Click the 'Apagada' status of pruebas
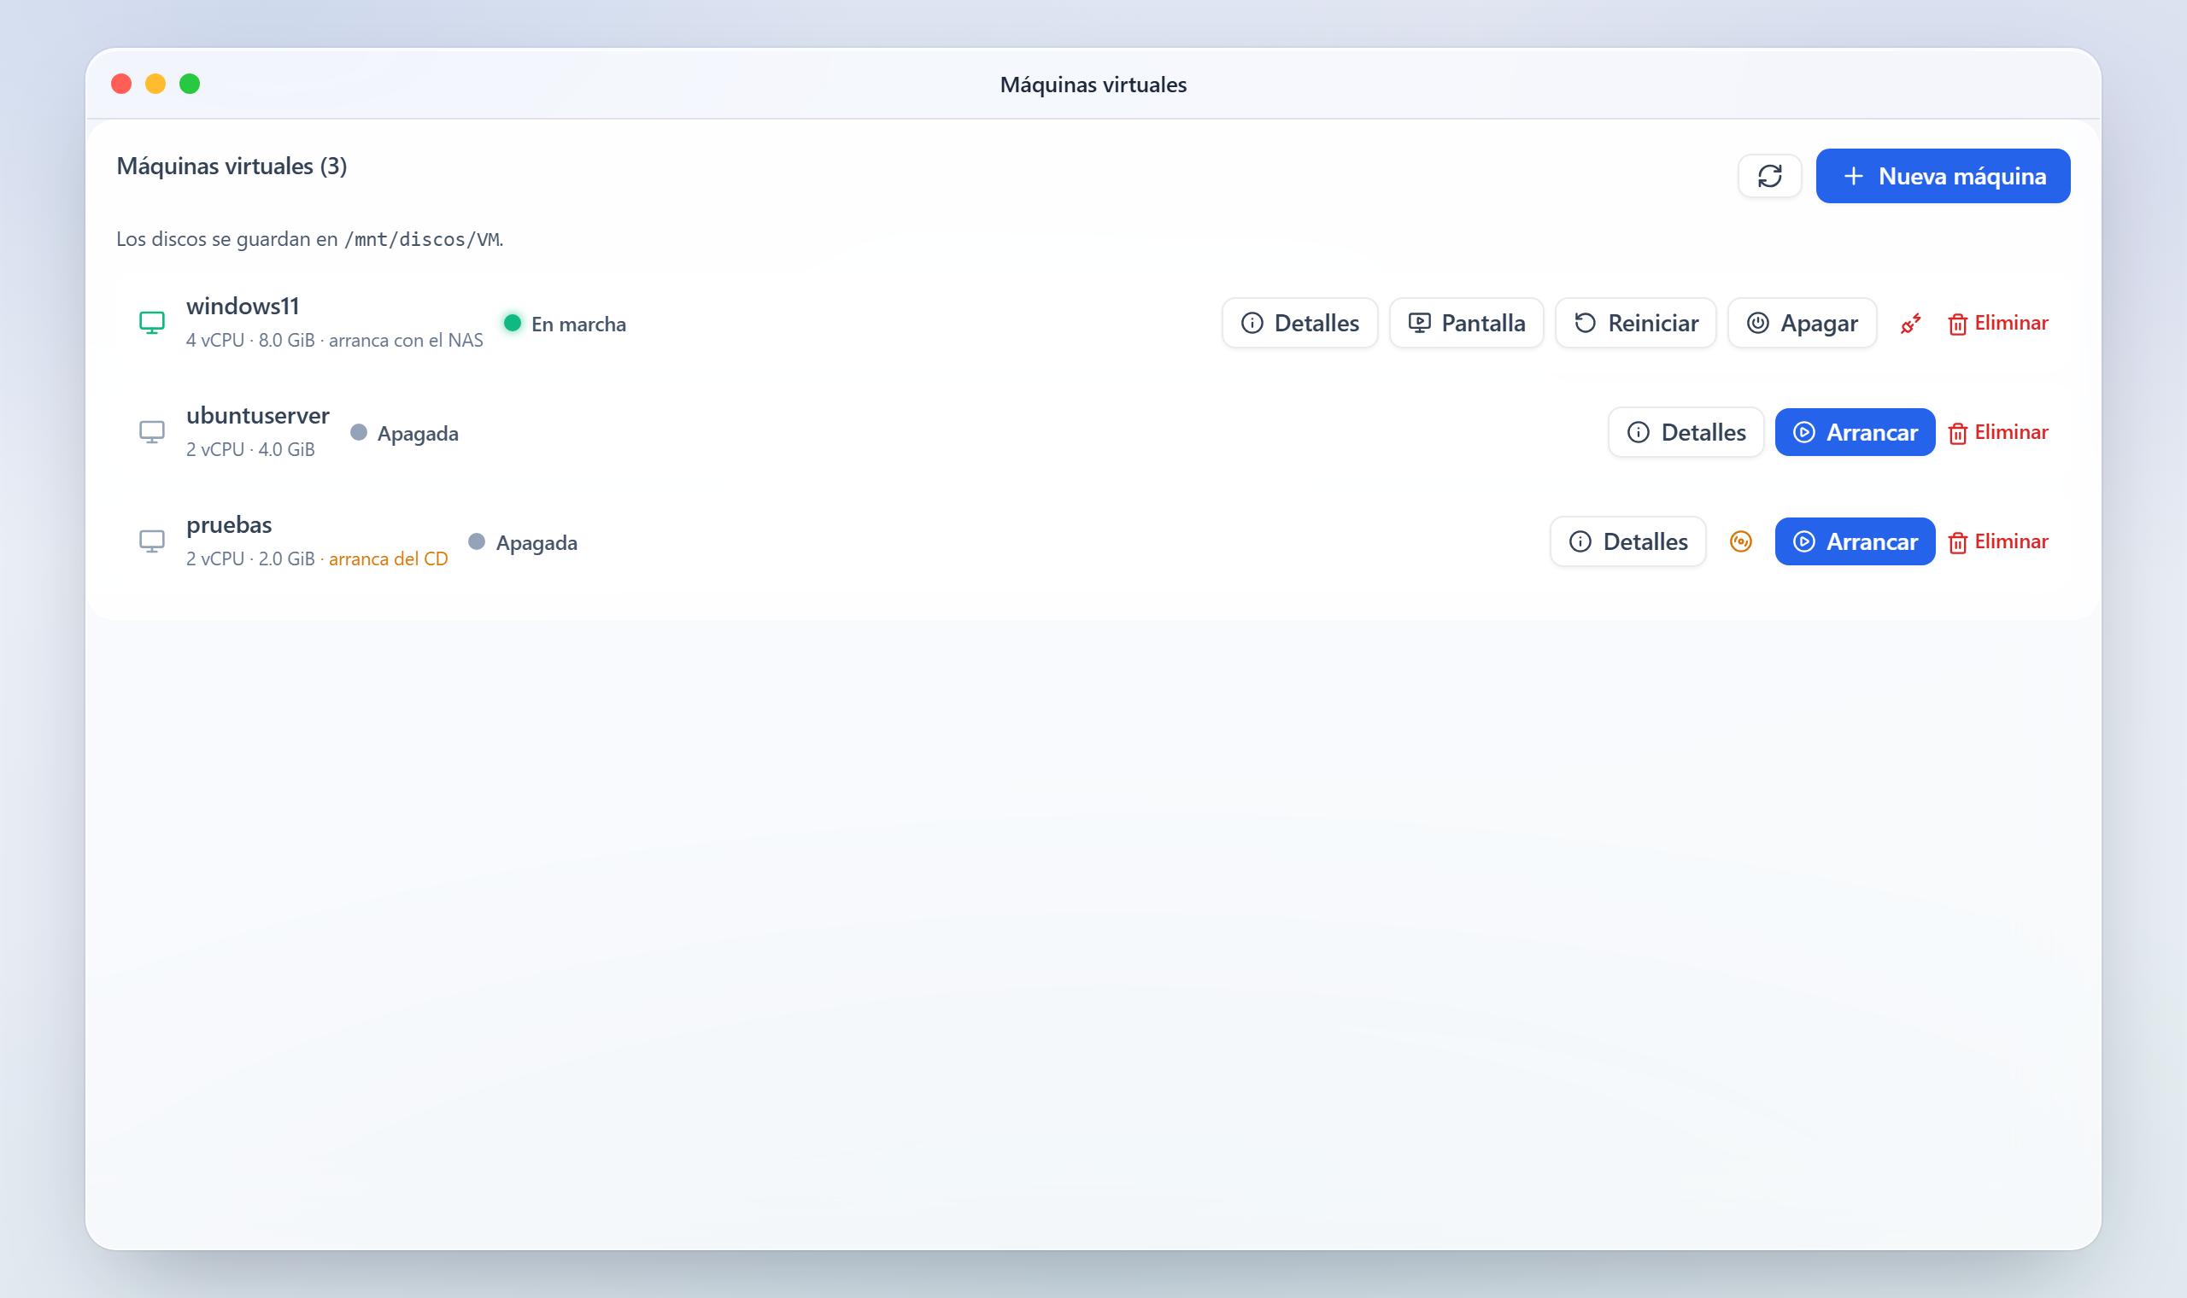 523,542
